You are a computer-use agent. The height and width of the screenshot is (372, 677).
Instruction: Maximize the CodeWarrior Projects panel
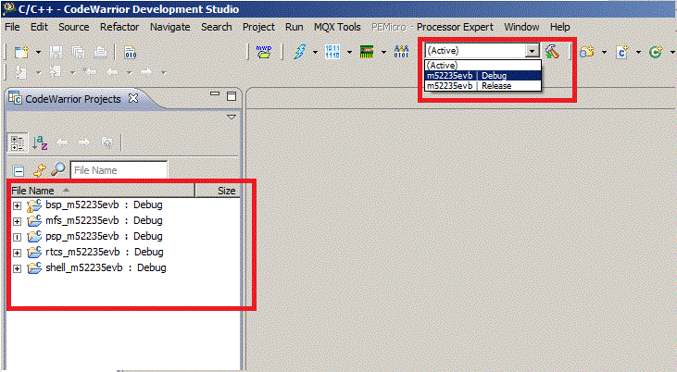coord(232,96)
